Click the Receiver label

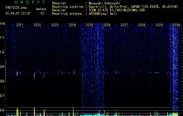tap(59, 10)
